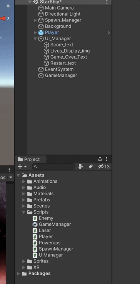Screen dimensions: 140x284
Task: Open the Game view dropdown arrow
Action: click(11, 177)
